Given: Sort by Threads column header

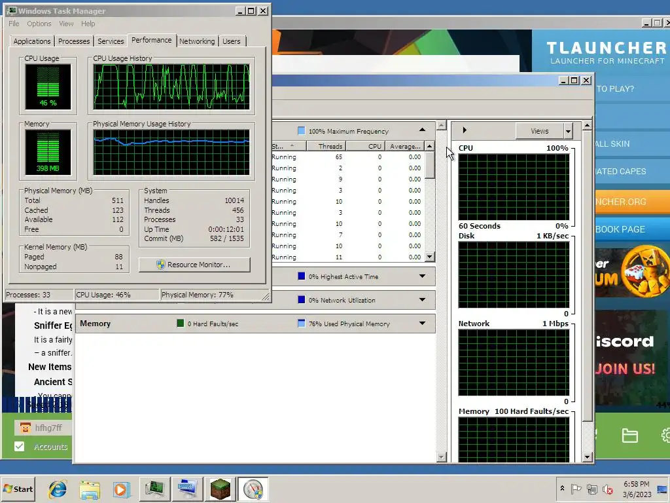Looking at the screenshot, I should click(x=326, y=146).
